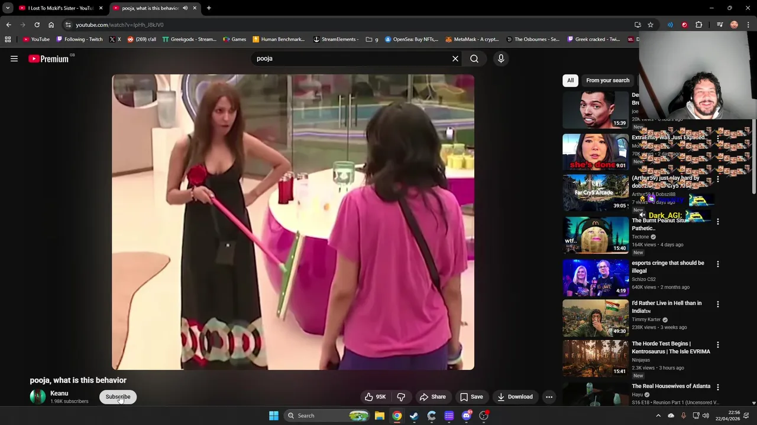Select the 'From your search' chip
This screenshot has height=425, width=757.
[x=607, y=80]
